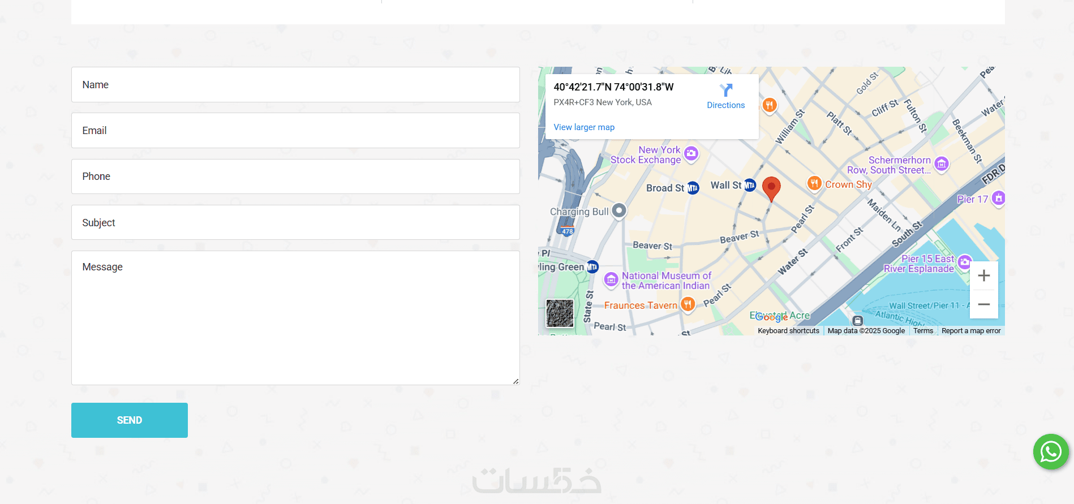Viewport: 1074px width, 504px height.
Task: Click the Directions arrow icon on map
Action: [x=726, y=91]
